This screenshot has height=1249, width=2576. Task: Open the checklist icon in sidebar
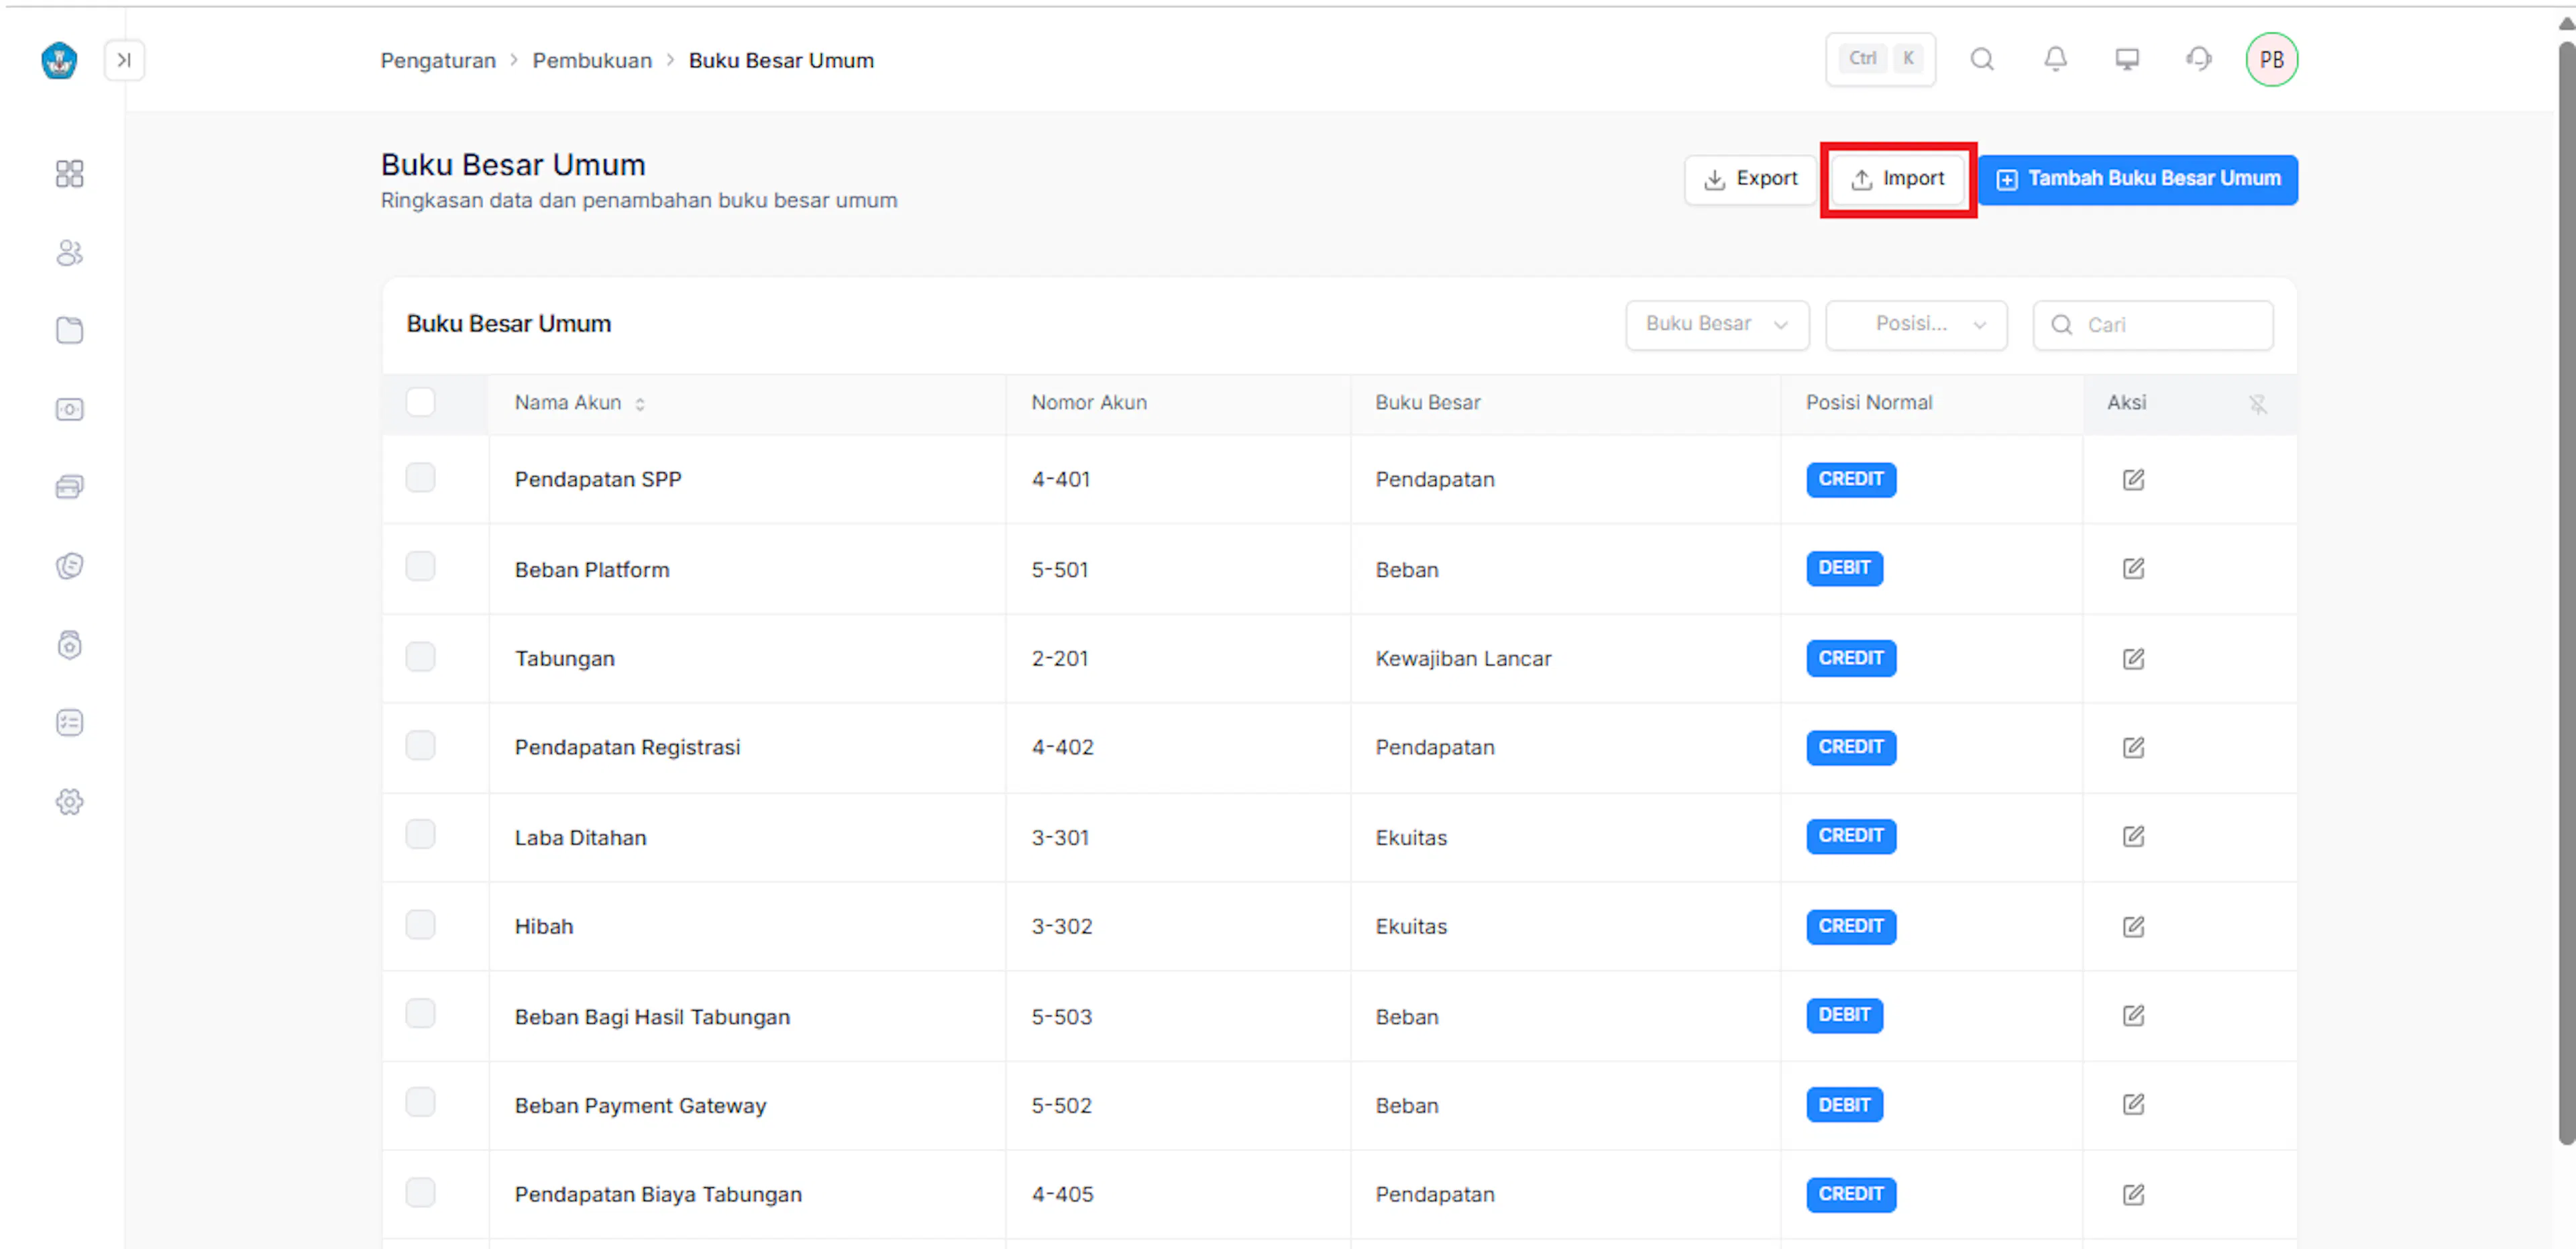point(69,723)
